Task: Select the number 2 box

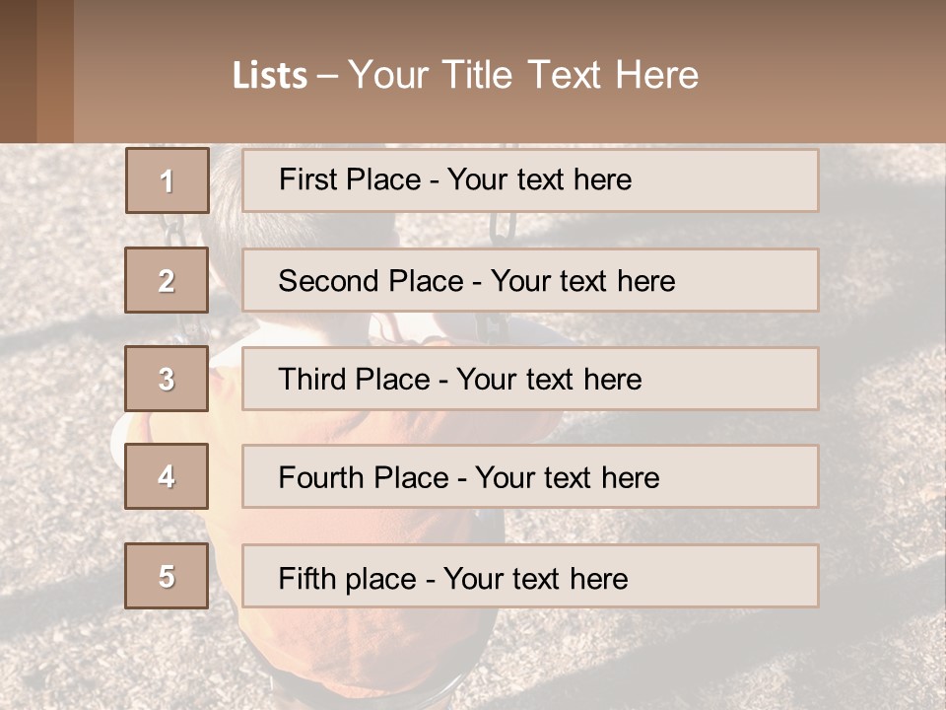Action: tap(168, 280)
